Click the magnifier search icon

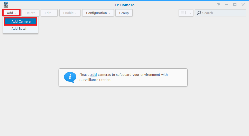pyautogui.click(x=199, y=13)
